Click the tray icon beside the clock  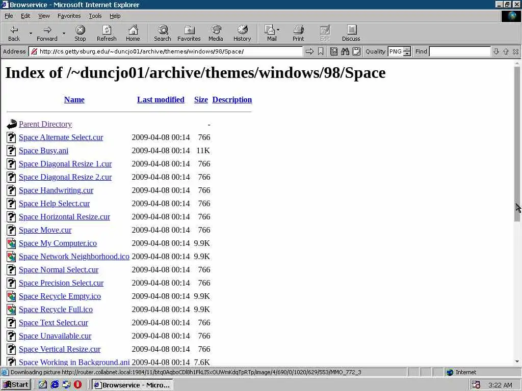(x=477, y=385)
